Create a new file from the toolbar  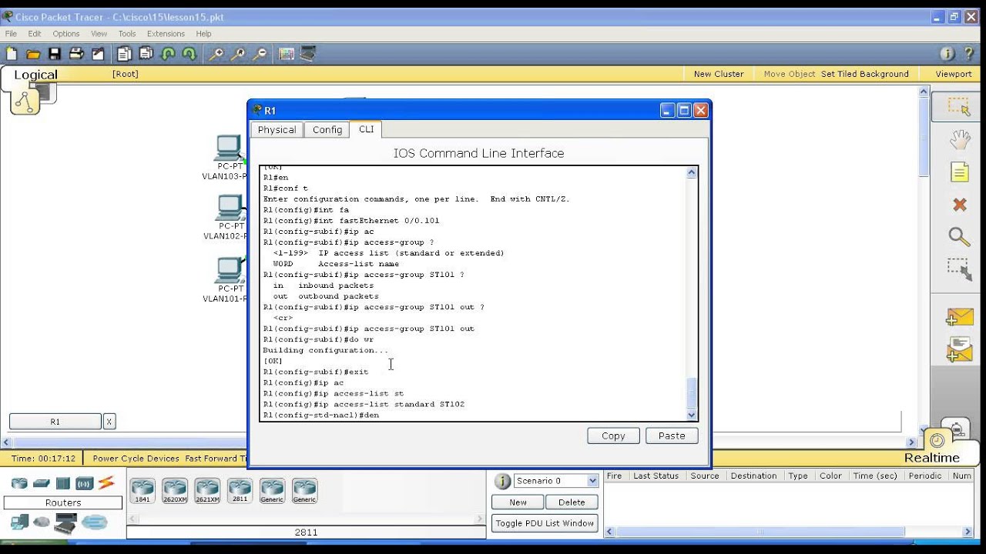coord(12,54)
